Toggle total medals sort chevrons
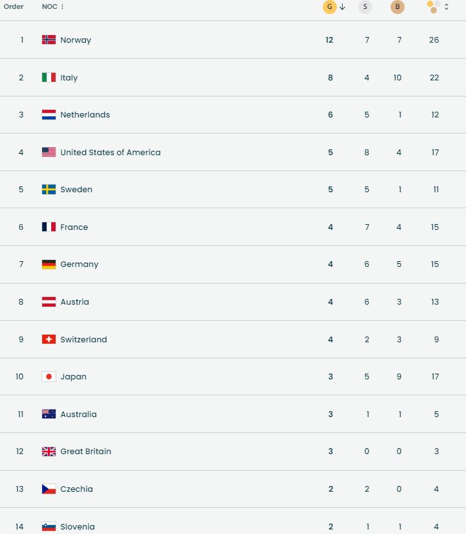The image size is (466, 534). tap(446, 7)
